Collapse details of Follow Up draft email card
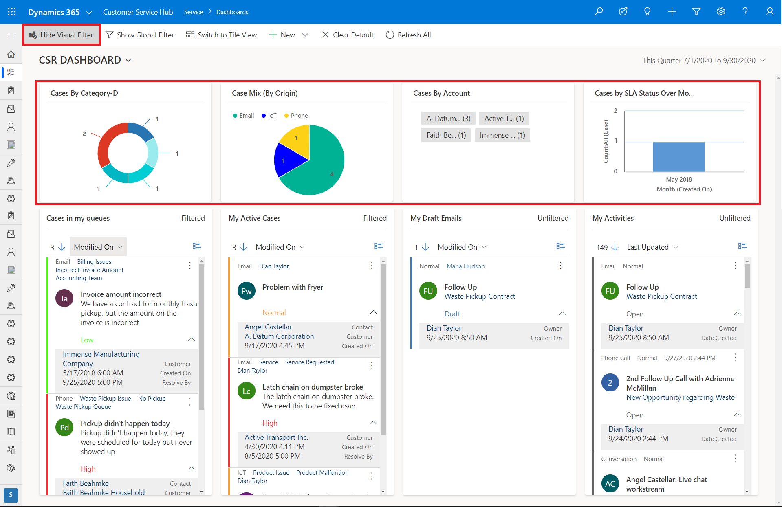 (x=562, y=314)
